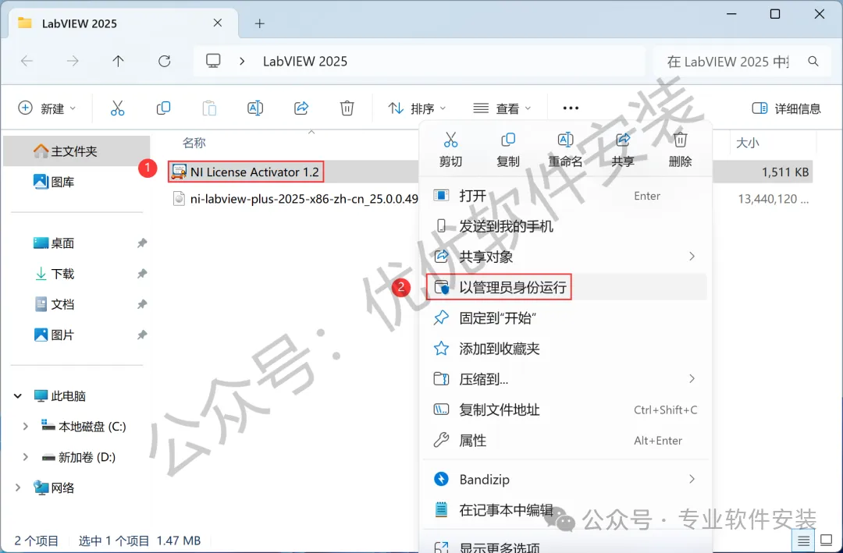Refresh the folder view
843x553 pixels.
pos(165,62)
